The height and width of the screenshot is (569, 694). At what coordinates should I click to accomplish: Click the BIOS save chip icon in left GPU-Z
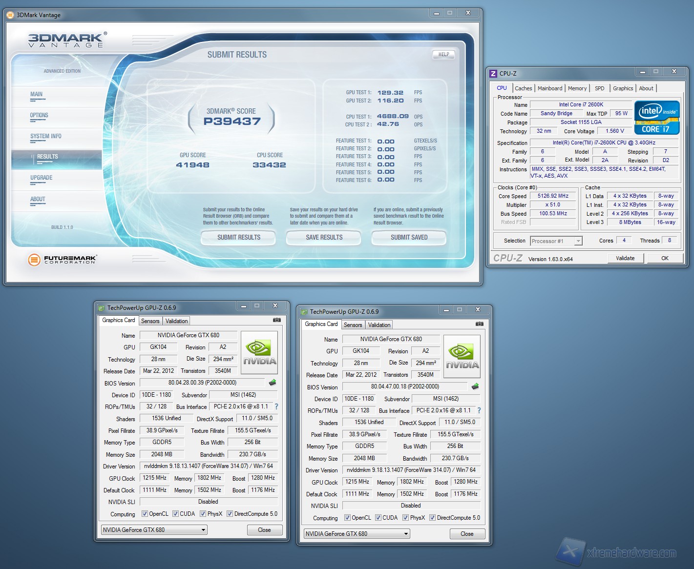tap(273, 383)
